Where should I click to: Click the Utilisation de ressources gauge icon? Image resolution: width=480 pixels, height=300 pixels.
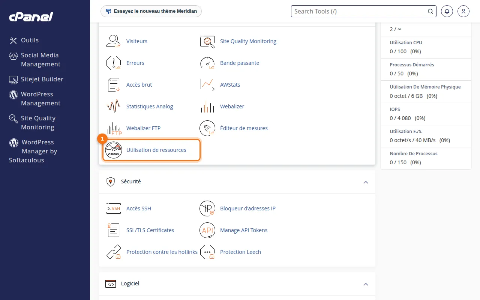114,150
